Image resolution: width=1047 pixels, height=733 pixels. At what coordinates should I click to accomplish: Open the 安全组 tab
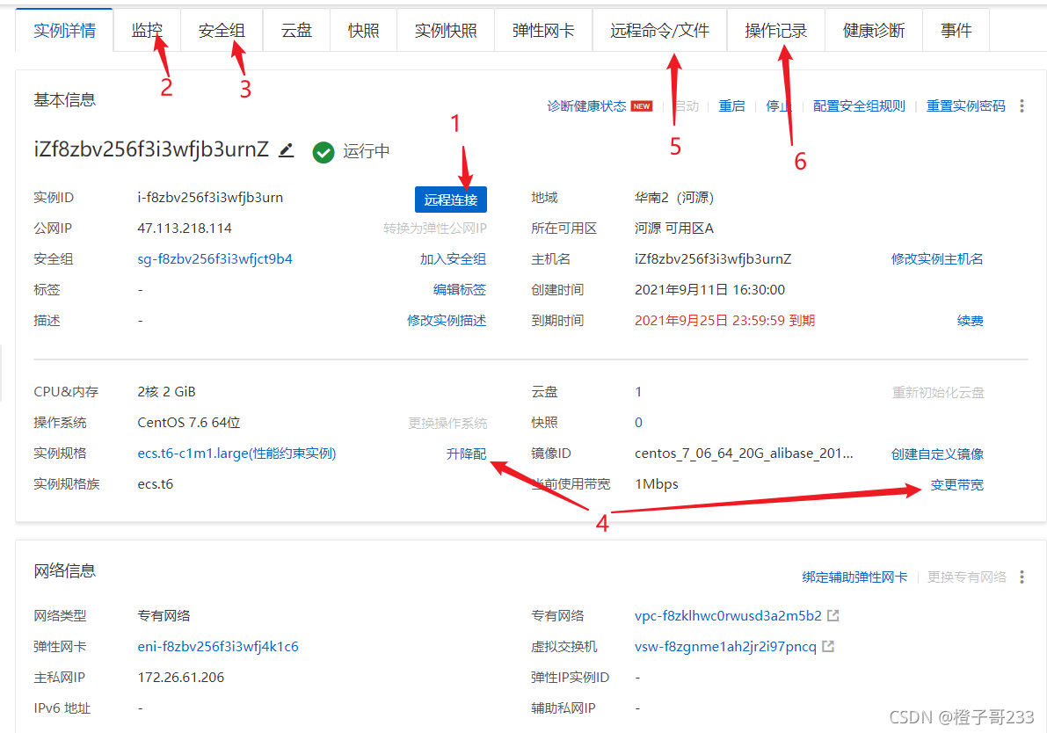(222, 30)
